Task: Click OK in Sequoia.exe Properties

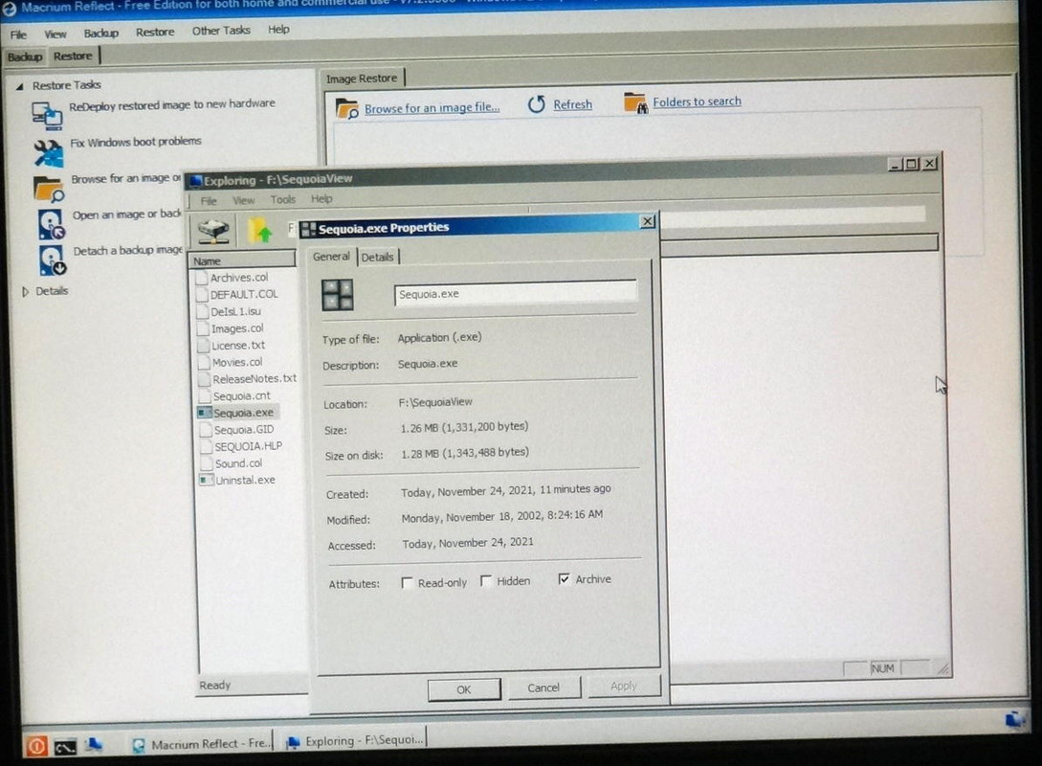Action: [464, 689]
